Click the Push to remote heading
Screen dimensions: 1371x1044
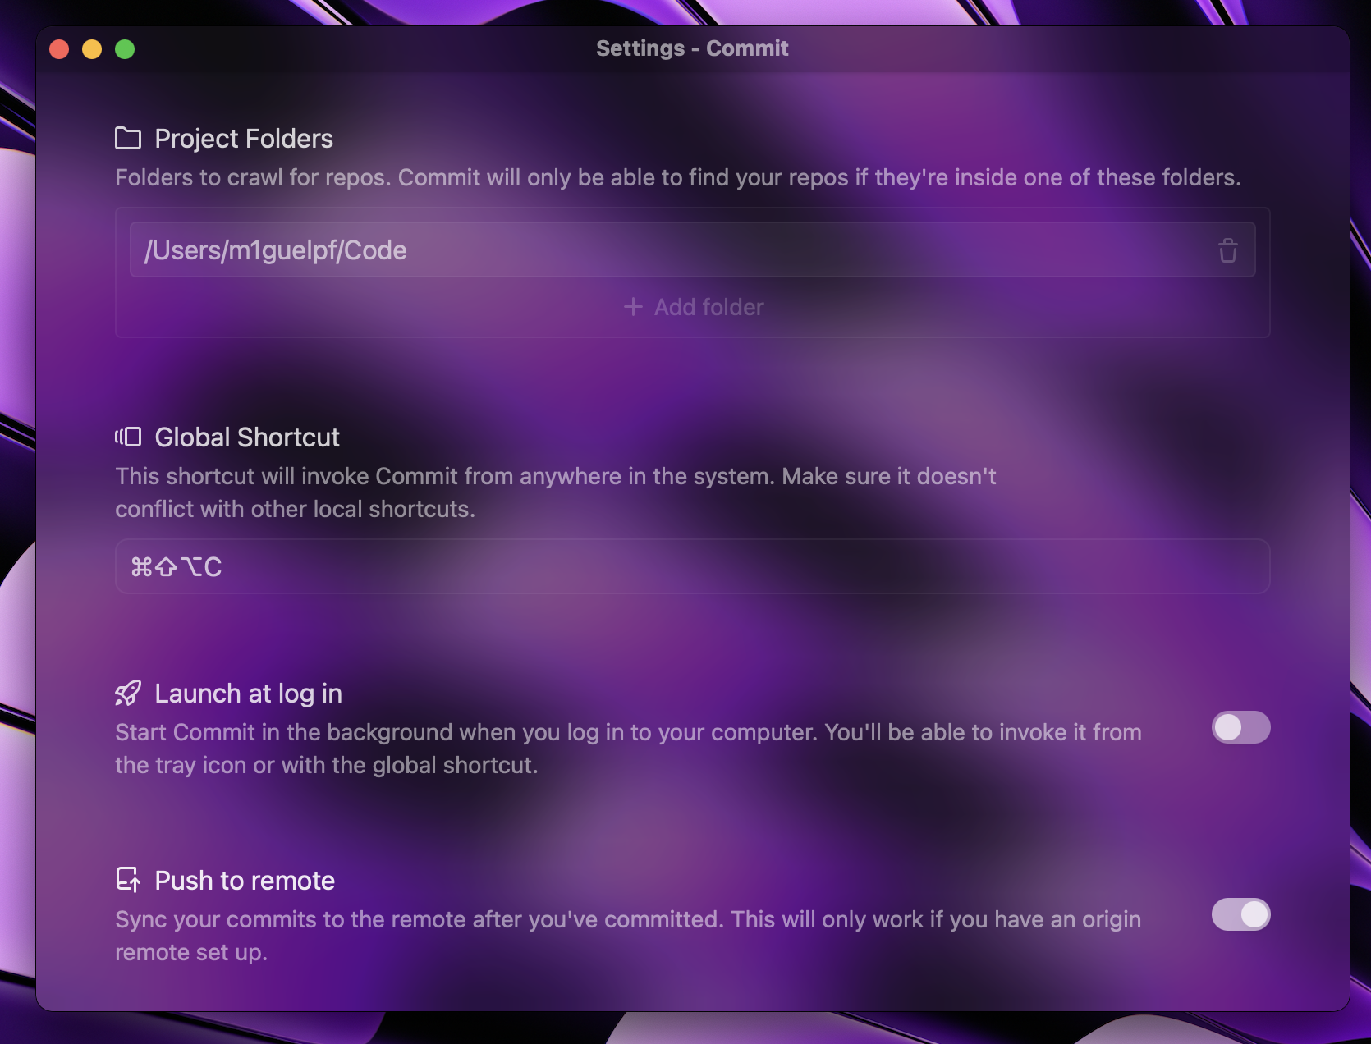point(245,881)
